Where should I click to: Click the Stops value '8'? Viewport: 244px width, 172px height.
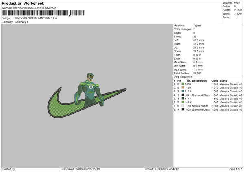(194, 33)
